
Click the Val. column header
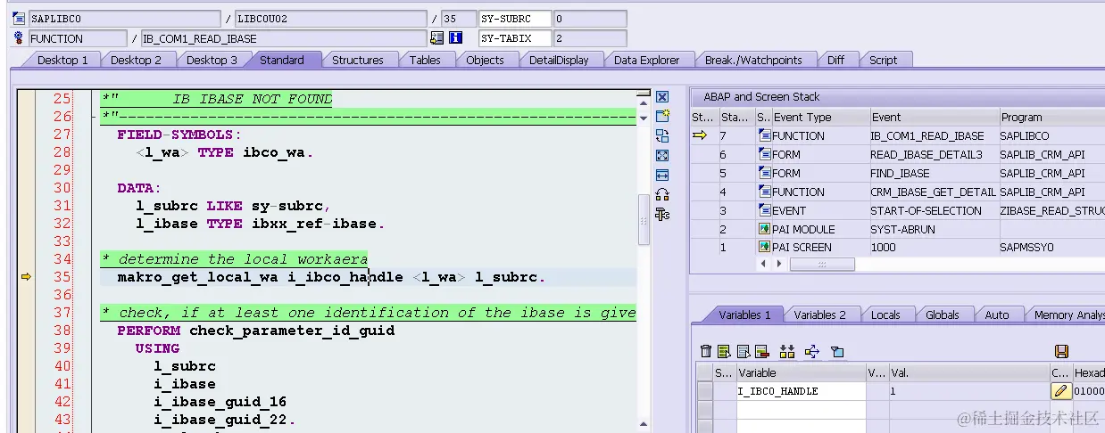click(x=968, y=372)
